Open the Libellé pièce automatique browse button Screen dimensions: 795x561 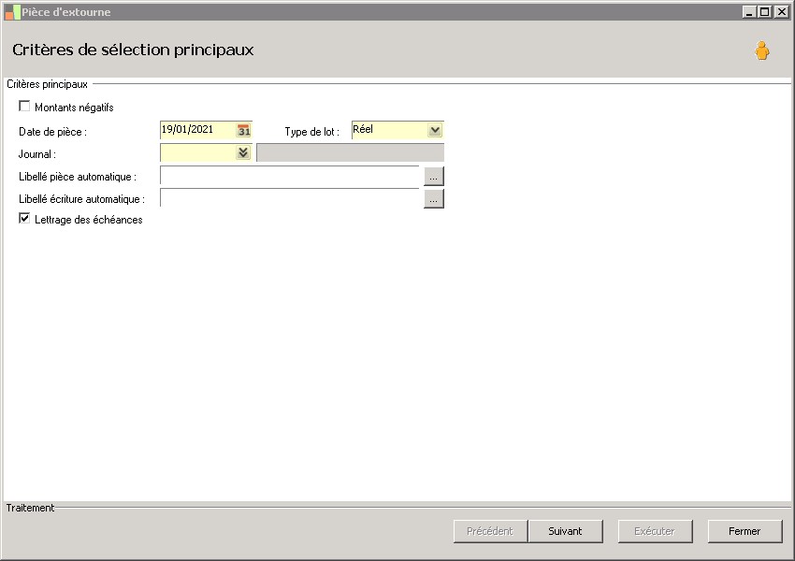pyautogui.click(x=433, y=177)
